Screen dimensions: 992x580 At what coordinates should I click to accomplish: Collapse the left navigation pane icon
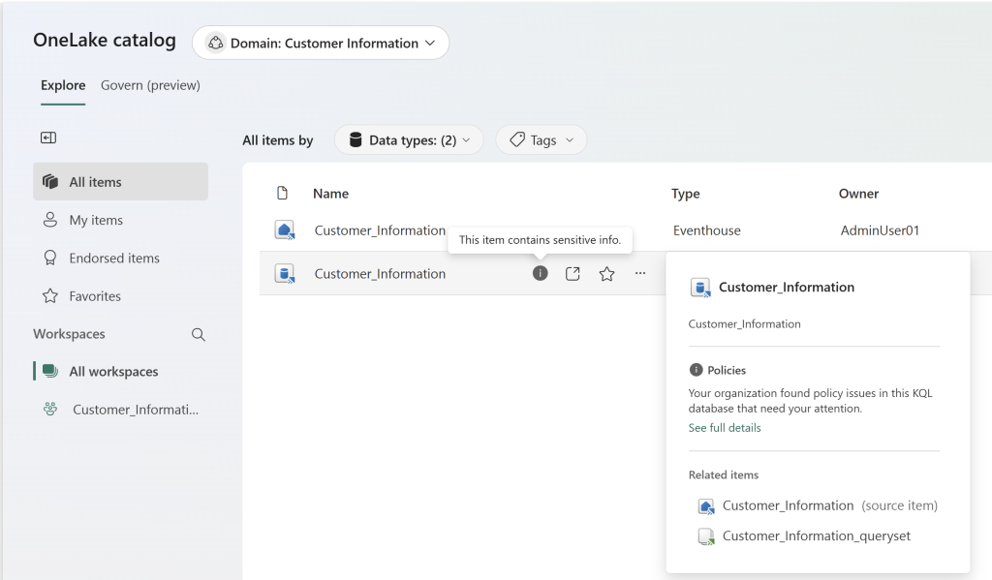tap(48, 137)
